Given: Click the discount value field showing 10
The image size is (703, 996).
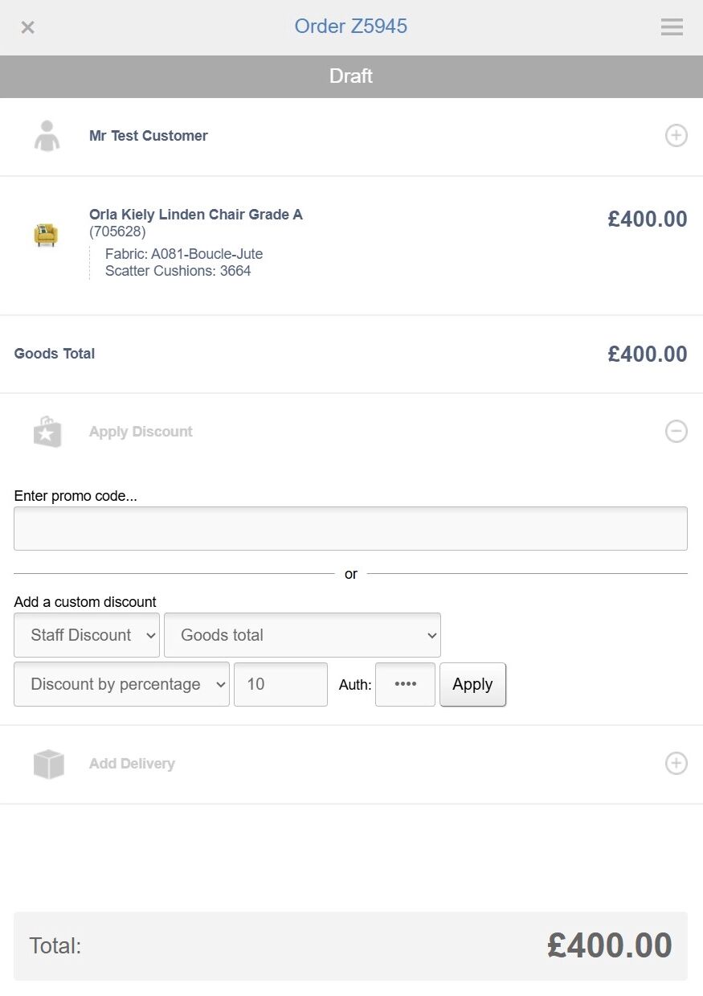Looking at the screenshot, I should pyautogui.click(x=280, y=684).
